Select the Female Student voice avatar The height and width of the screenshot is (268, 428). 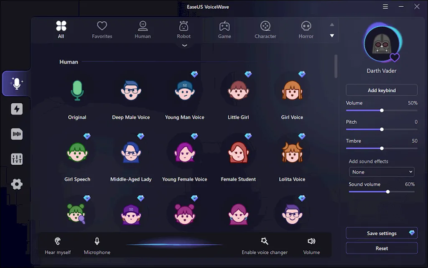pyautogui.click(x=238, y=152)
